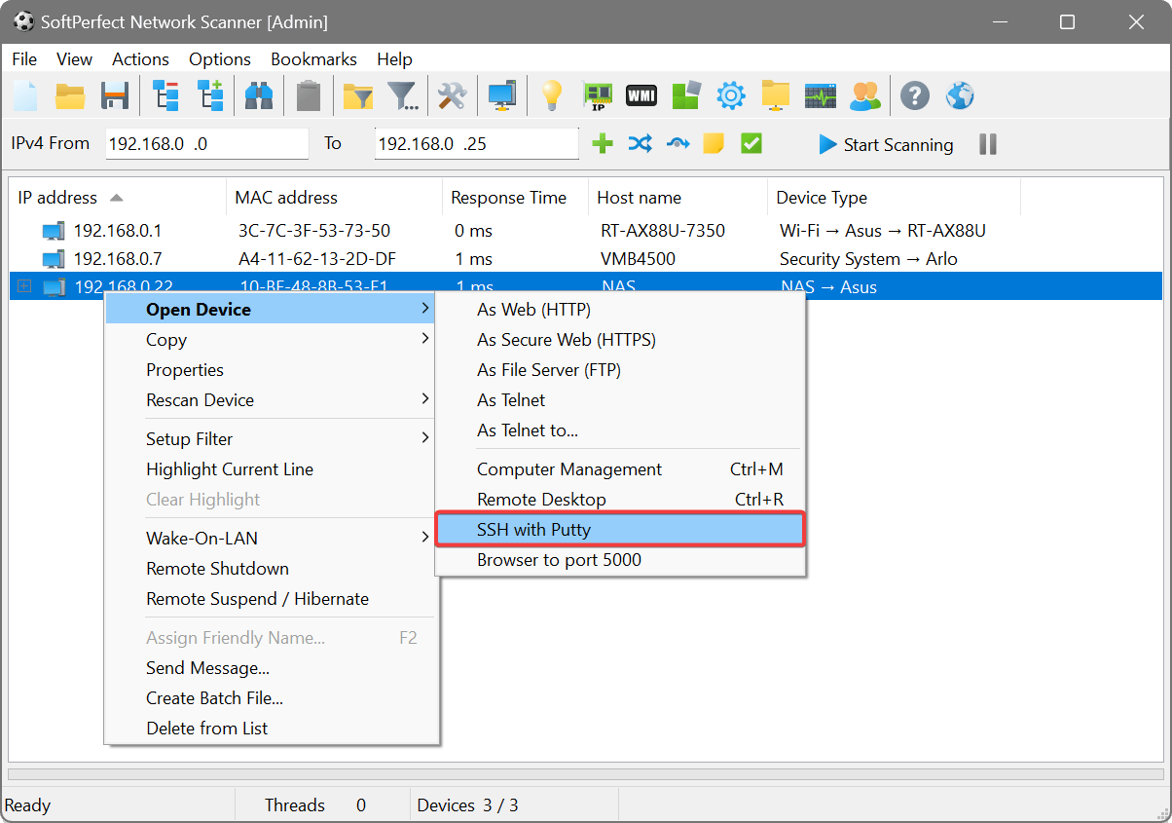1172x823 pixels.
Task: Click the question mark help icon
Action: tap(915, 95)
